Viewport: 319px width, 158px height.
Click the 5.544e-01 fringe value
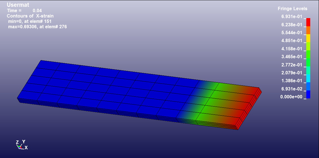[x=292, y=33]
